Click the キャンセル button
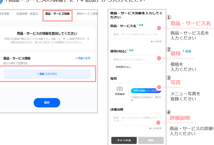 tap(124, 140)
